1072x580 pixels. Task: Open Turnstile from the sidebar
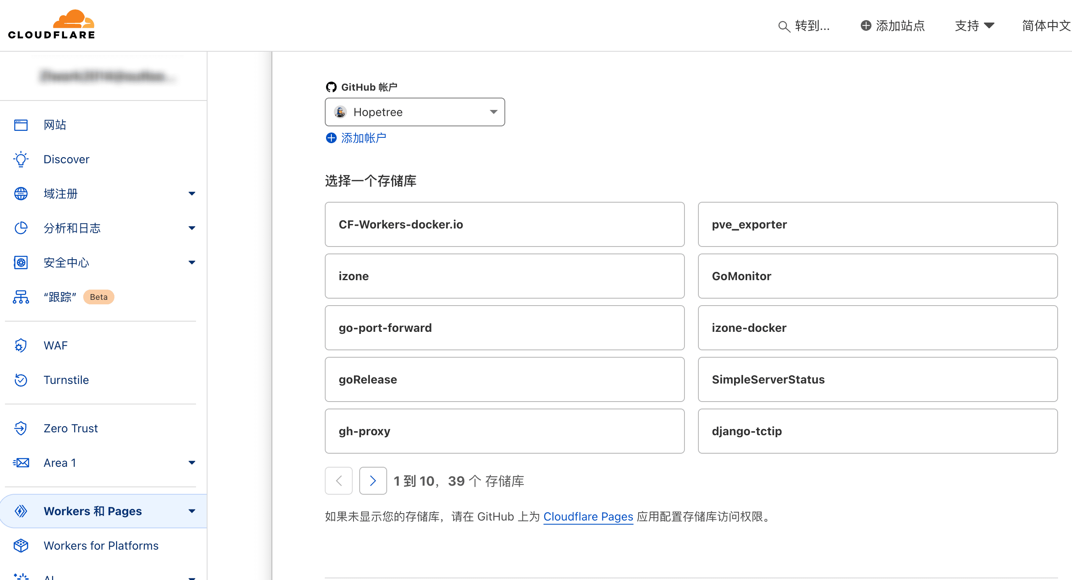(66, 380)
